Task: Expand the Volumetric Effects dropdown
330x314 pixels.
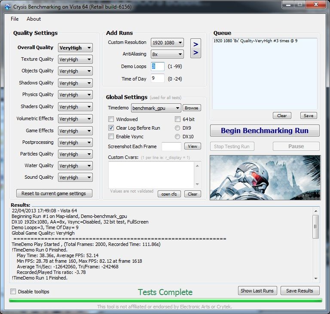Action: (75, 118)
